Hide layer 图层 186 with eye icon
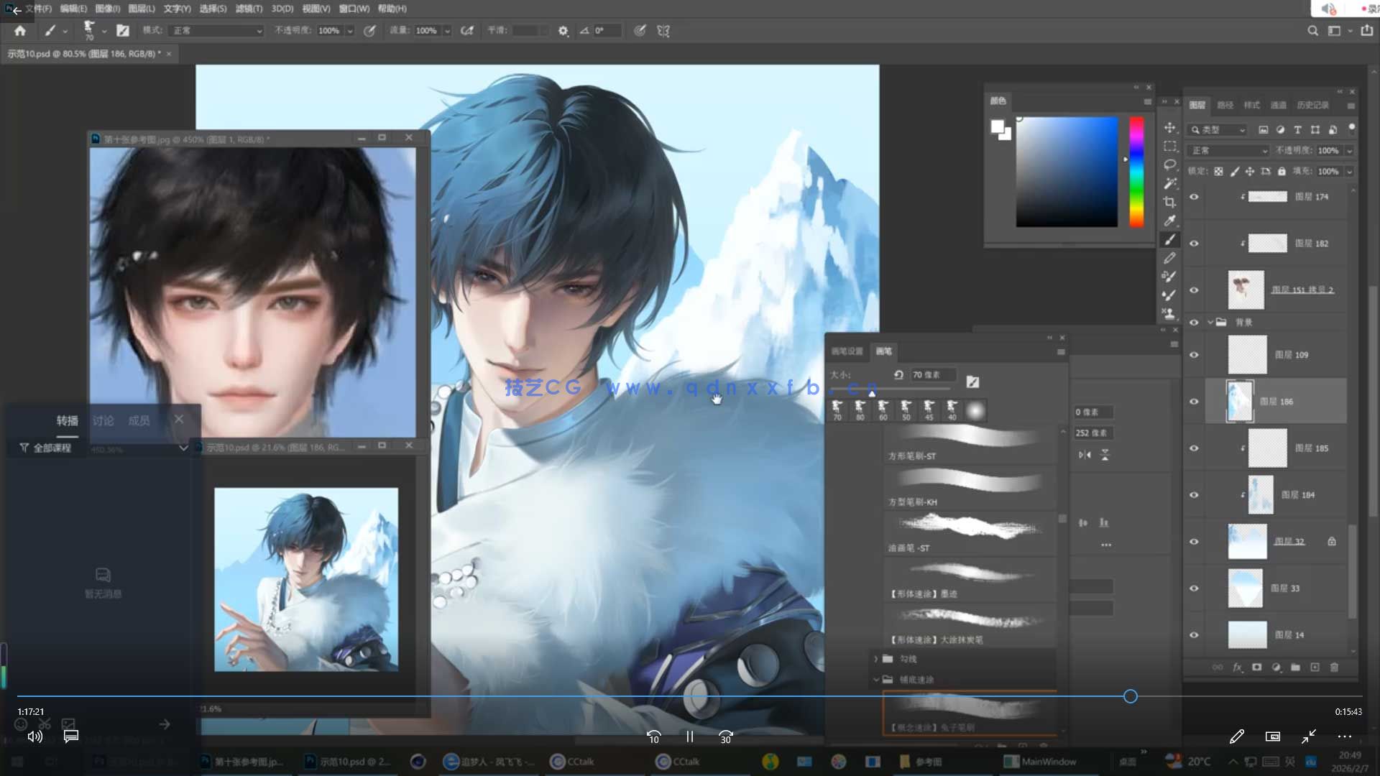 coord(1194,402)
